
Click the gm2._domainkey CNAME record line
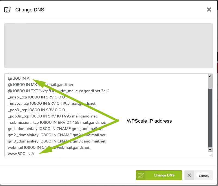[x=57, y=135]
